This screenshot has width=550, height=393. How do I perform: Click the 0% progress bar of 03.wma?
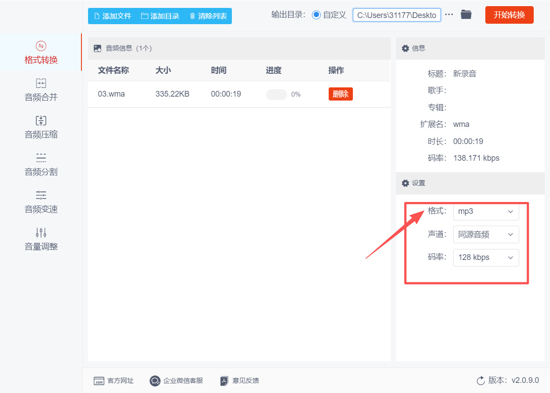click(276, 94)
